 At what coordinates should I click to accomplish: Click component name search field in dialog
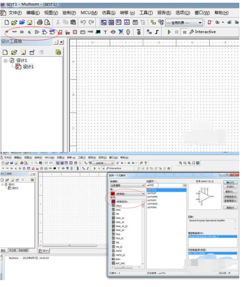click(164, 185)
